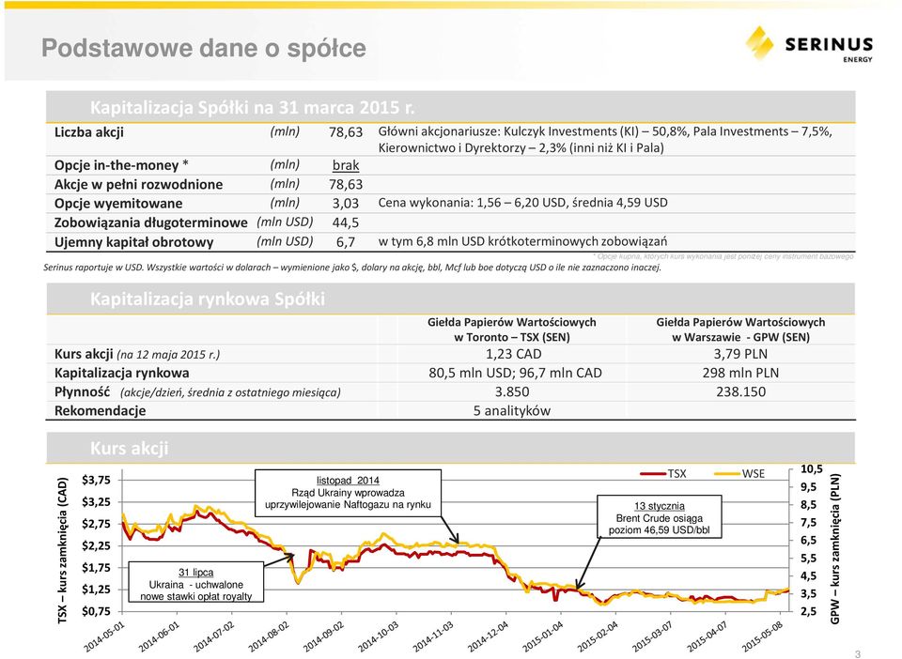Click the 78,63 value for Akcje w pełni rozwodnione
The width and height of the screenshot is (902, 659).
tap(345, 184)
